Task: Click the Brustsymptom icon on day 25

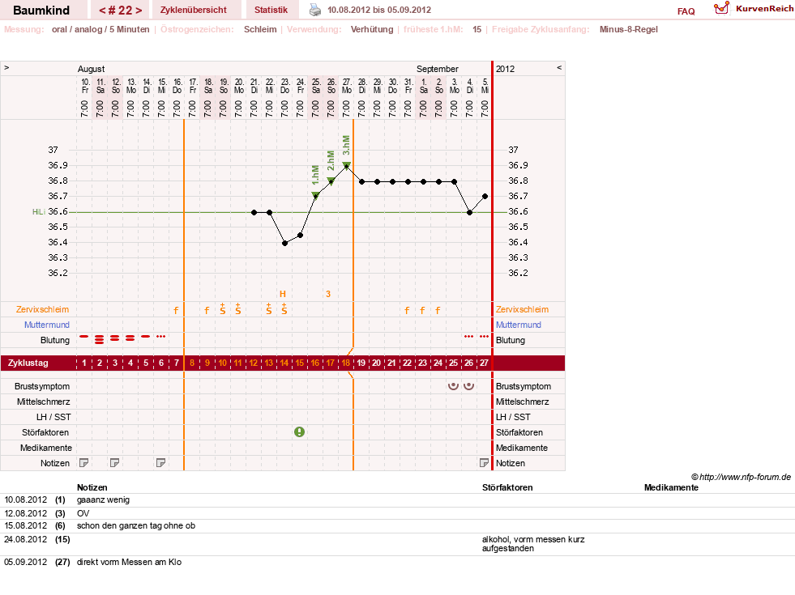Action: (x=453, y=386)
